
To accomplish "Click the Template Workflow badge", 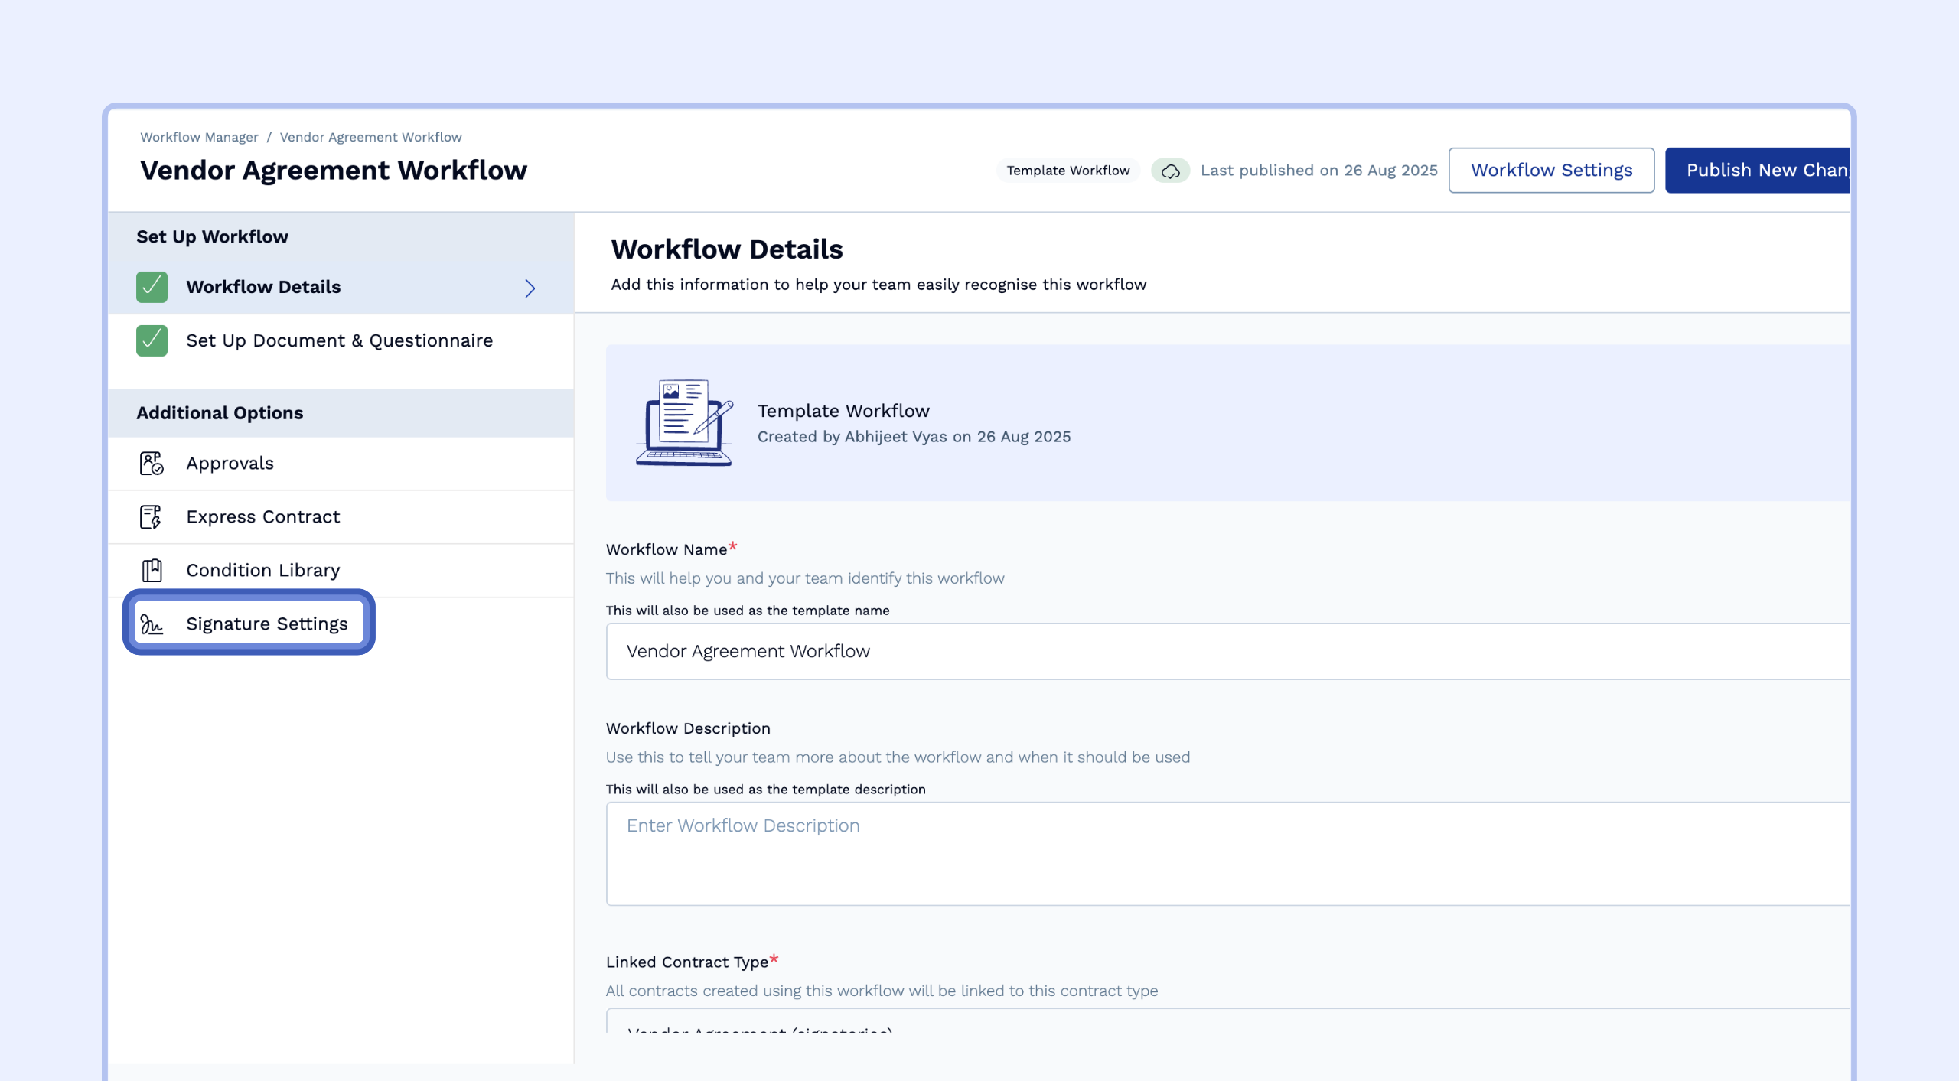I will coord(1068,171).
